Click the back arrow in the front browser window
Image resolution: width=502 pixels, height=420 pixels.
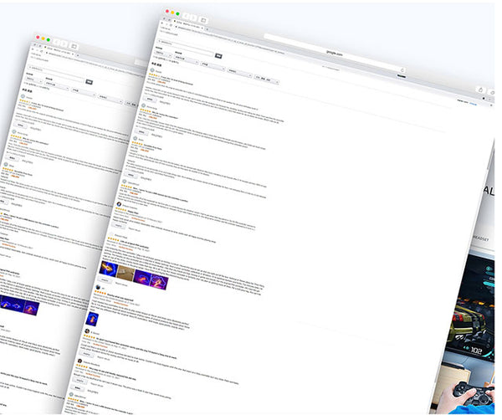(x=187, y=17)
